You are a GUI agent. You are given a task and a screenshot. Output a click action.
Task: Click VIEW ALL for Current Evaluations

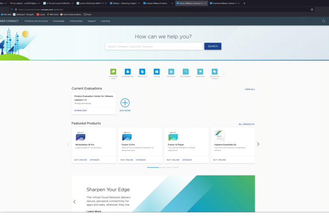250,89
